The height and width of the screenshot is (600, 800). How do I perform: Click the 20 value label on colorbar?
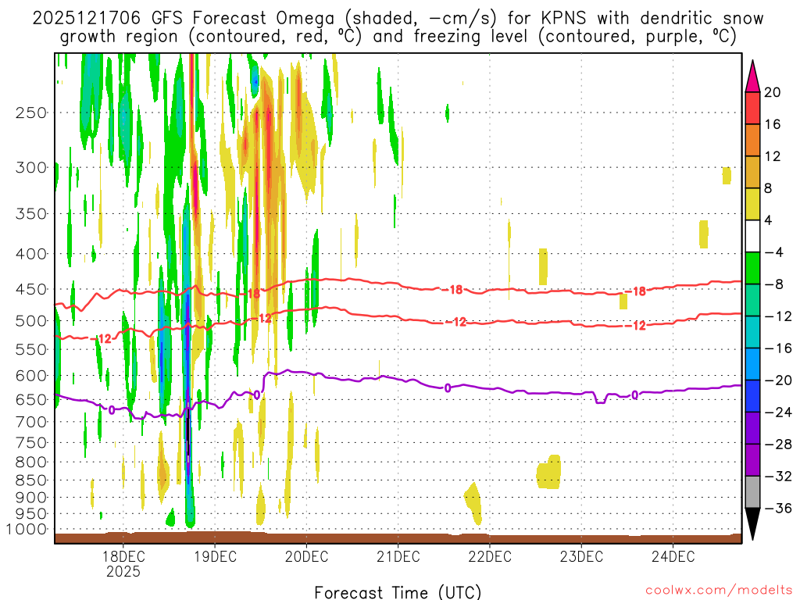773,92
